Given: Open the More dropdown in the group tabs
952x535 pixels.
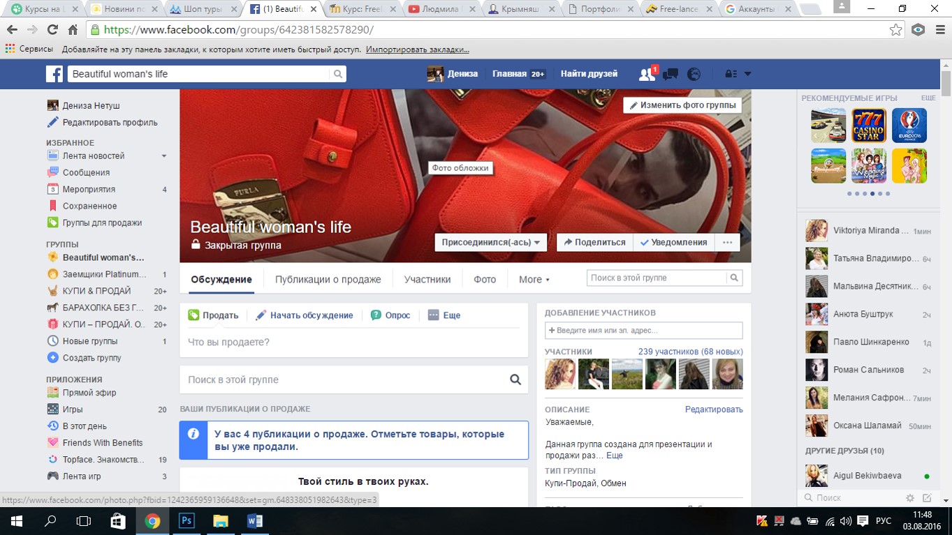Looking at the screenshot, I should click(x=534, y=279).
